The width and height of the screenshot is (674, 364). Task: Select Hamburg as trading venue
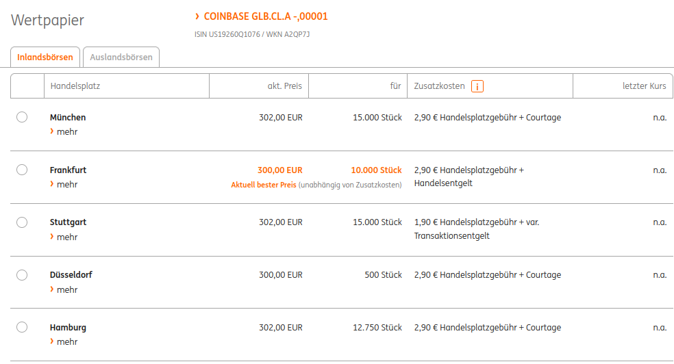click(22, 327)
